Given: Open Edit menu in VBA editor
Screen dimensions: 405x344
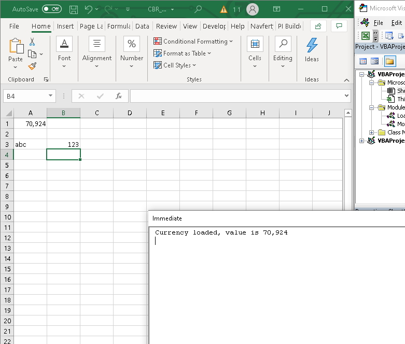Looking at the screenshot, I should (x=397, y=23).
